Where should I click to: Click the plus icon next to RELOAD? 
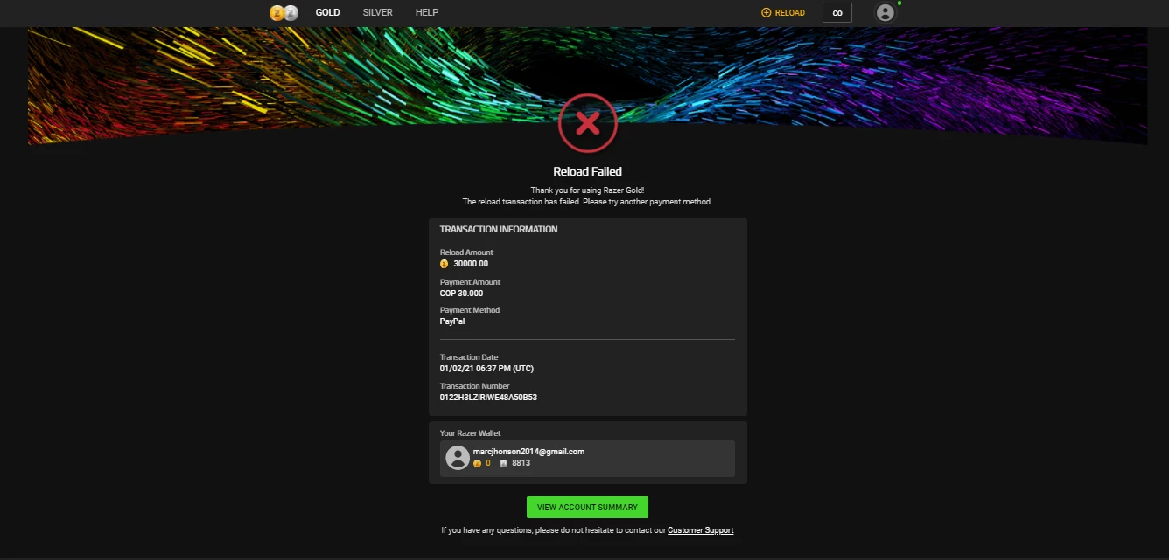click(x=766, y=12)
